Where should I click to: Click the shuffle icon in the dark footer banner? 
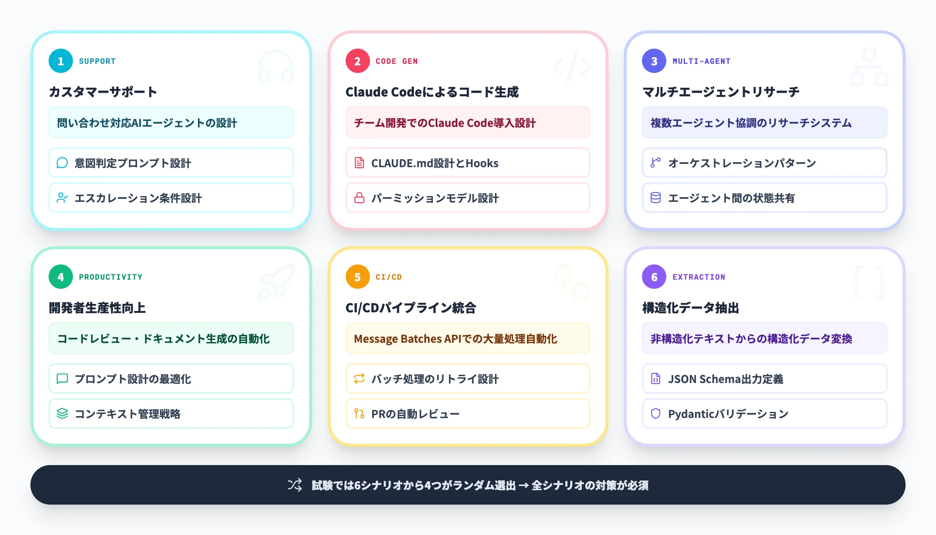click(295, 485)
